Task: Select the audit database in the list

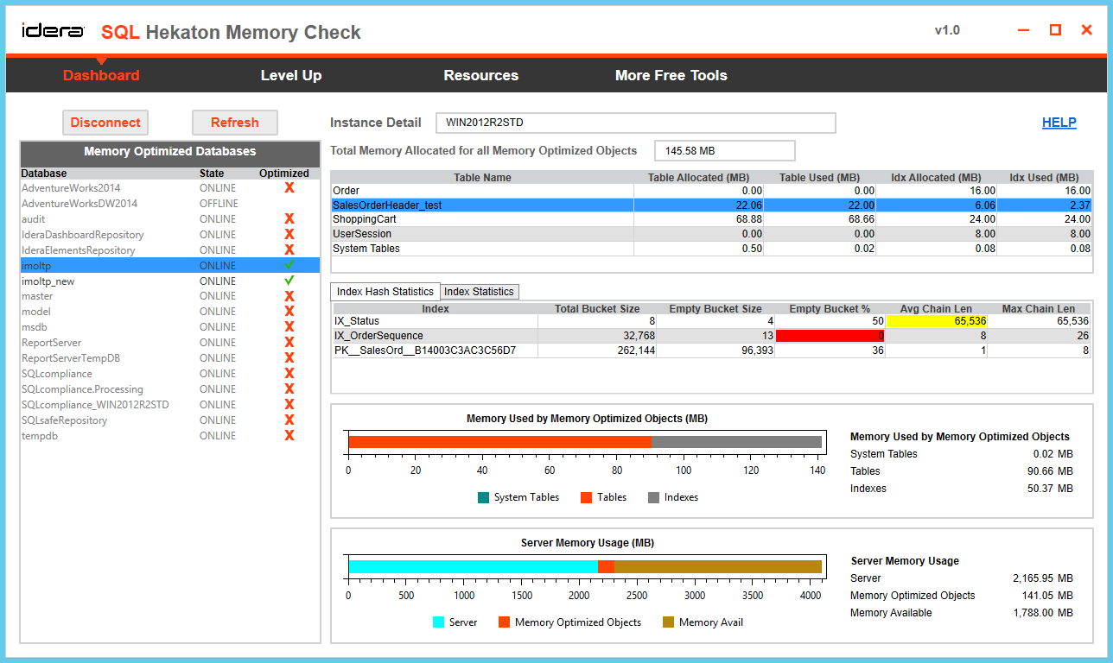Action: click(104, 218)
